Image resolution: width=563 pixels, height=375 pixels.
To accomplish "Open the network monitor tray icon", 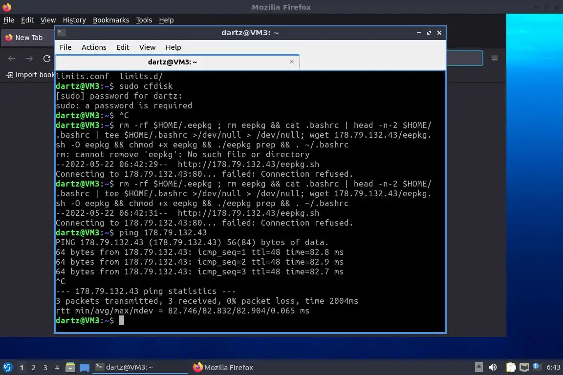I will click(524, 367).
